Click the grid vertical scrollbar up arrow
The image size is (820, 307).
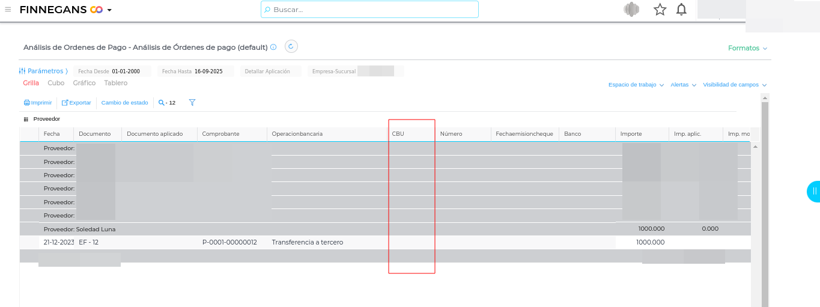point(755,146)
